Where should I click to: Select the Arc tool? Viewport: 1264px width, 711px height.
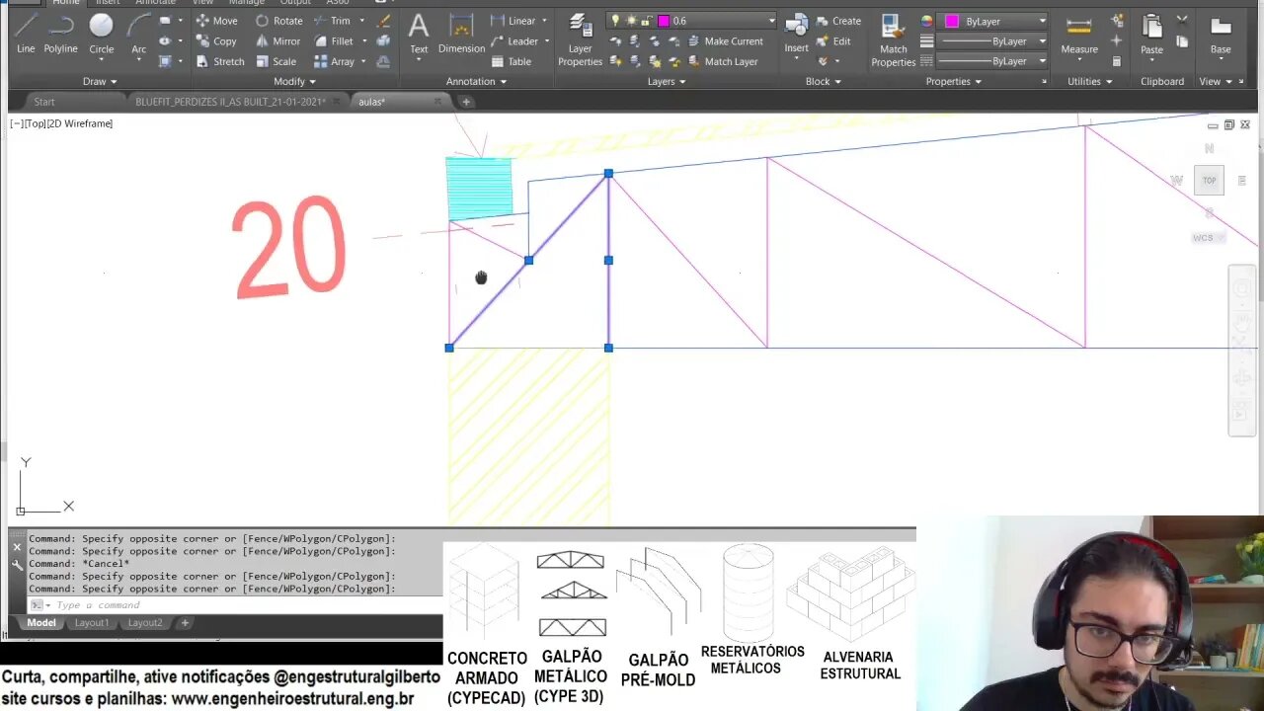click(139, 32)
